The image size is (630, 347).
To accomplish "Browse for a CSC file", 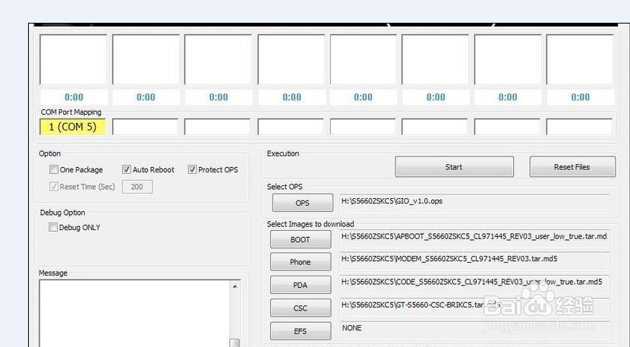I will (301, 308).
